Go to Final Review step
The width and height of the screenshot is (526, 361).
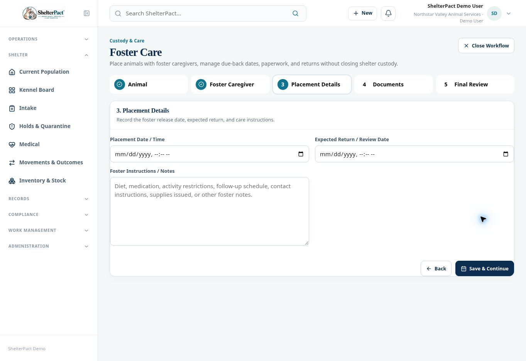475,84
